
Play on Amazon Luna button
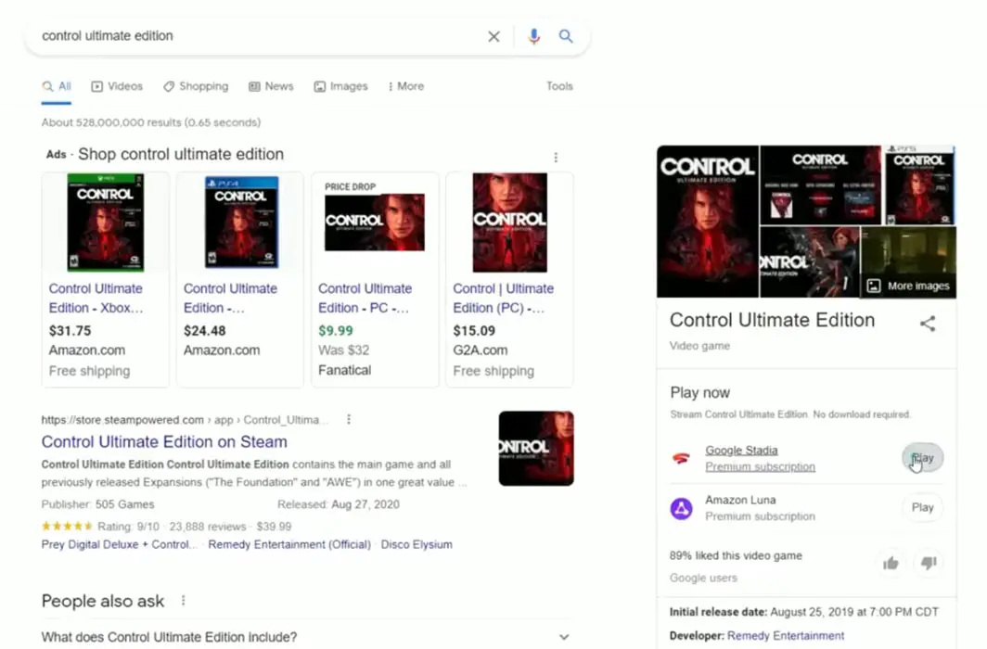click(x=922, y=507)
